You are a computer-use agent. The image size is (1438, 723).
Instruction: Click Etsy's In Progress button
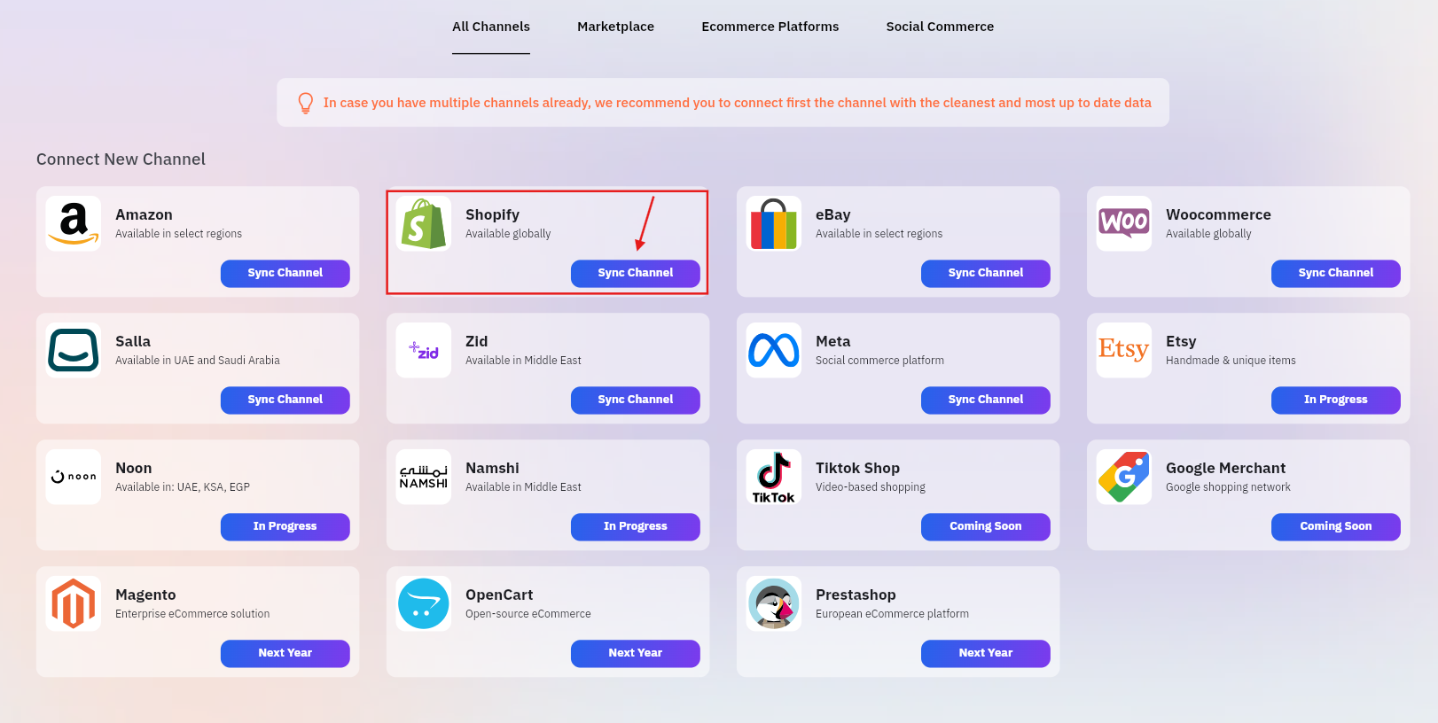[x=1335, y=400]
